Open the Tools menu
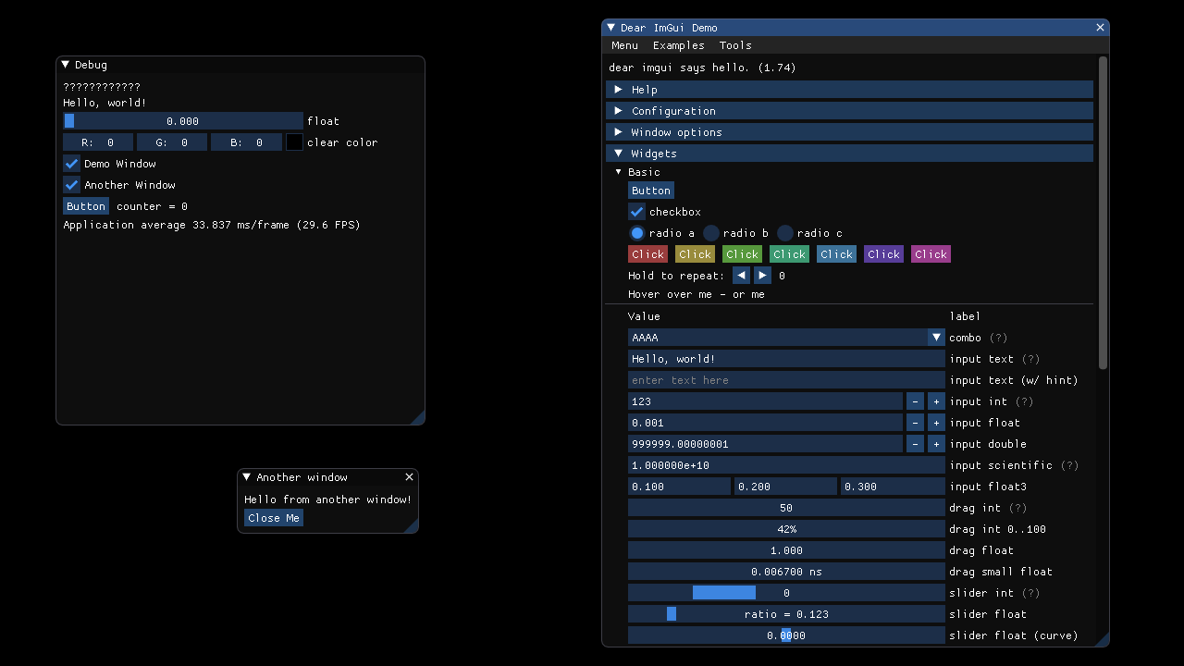 pos(735,45)
